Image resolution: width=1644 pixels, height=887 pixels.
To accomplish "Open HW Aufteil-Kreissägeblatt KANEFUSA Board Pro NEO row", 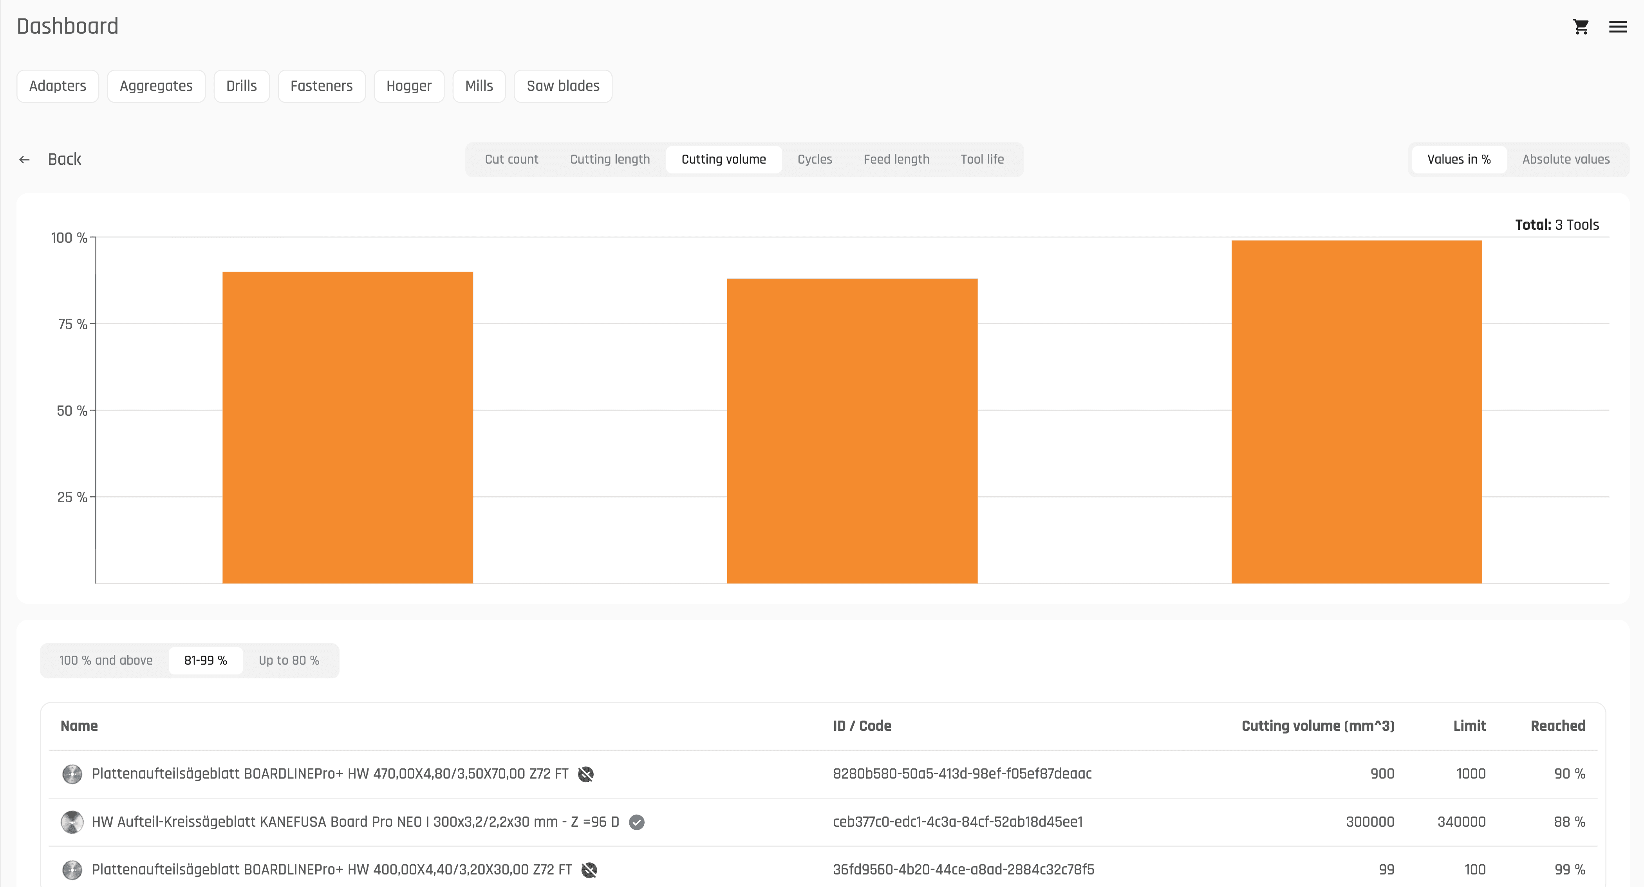I will (823, 822).
